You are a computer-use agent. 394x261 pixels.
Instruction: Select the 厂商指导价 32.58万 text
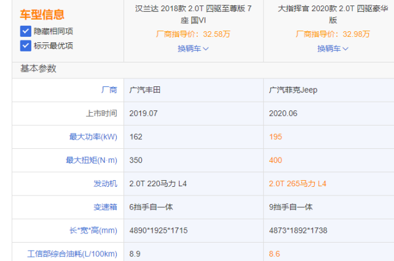click(x=193, y=34)
